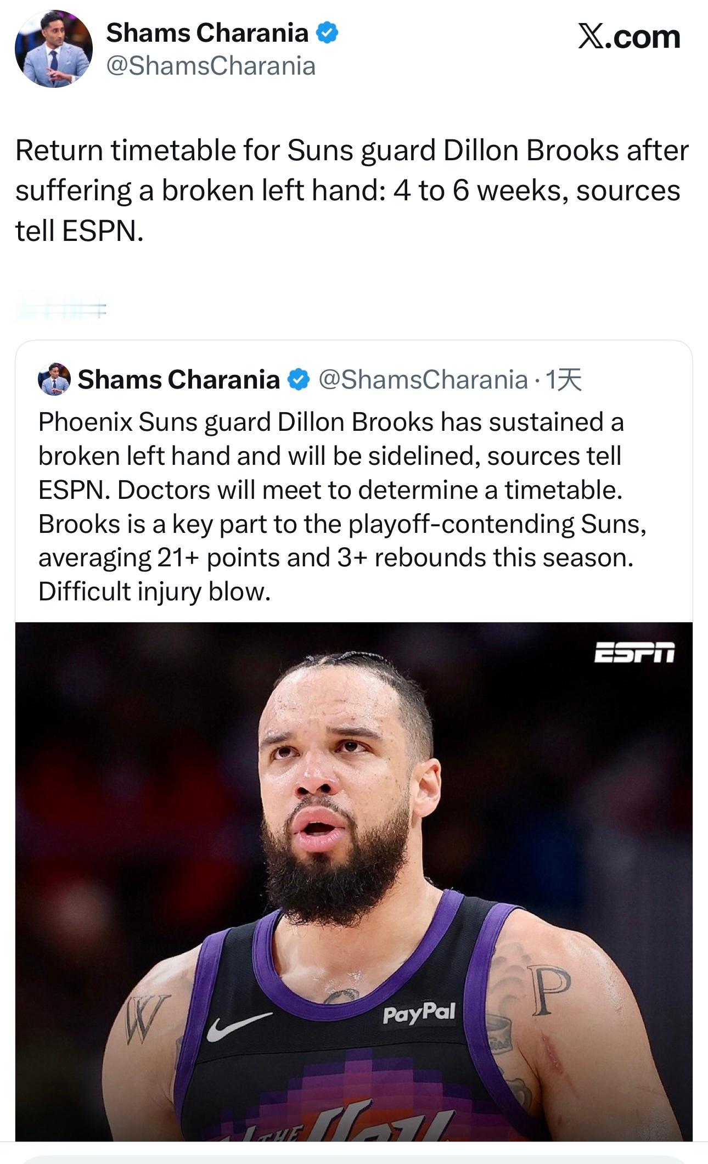Open Shams Charania's large profile avatar

click(x=54, y=49)
